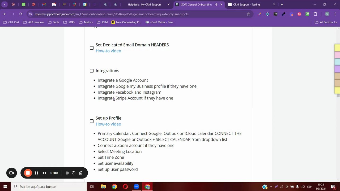The image size is (340, 191).
Task: Open the All Bookmarks folder
Action: tap(326, 22)
